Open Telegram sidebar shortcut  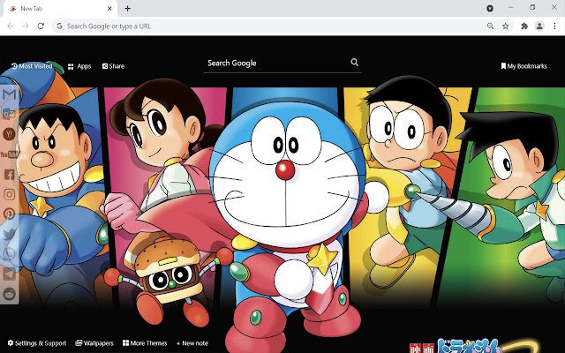pos(9,274)
